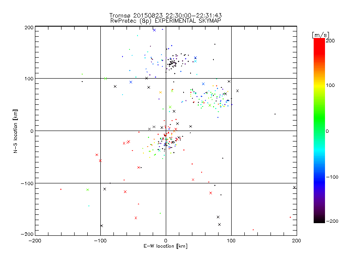The height and width of the screenshot is (262, 349).
Task: Click the x-axis tick label '0'
Action: [x=166, y=241]
